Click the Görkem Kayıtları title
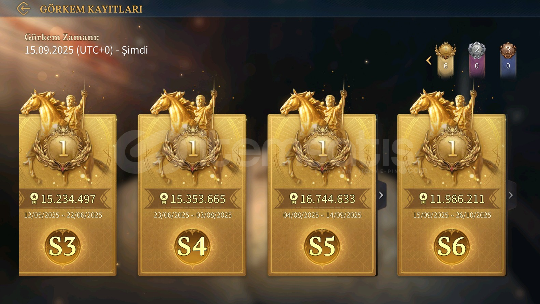The image size is (540, 304). 91,9
